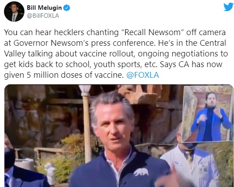Click the blue verified checkmark badge
Viewport: 234px width, 187px height.
tap(67, 8)
